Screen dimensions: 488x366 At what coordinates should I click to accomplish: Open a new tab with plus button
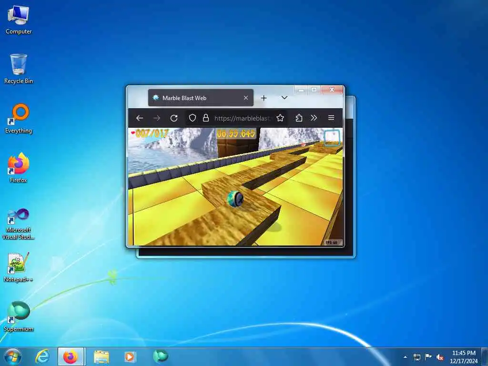(264, 98)
